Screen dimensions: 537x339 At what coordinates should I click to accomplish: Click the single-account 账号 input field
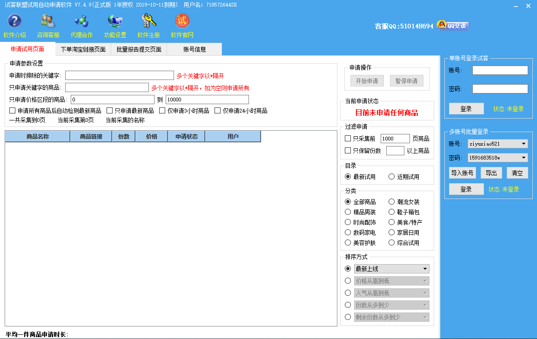click(x=500, y=70)
